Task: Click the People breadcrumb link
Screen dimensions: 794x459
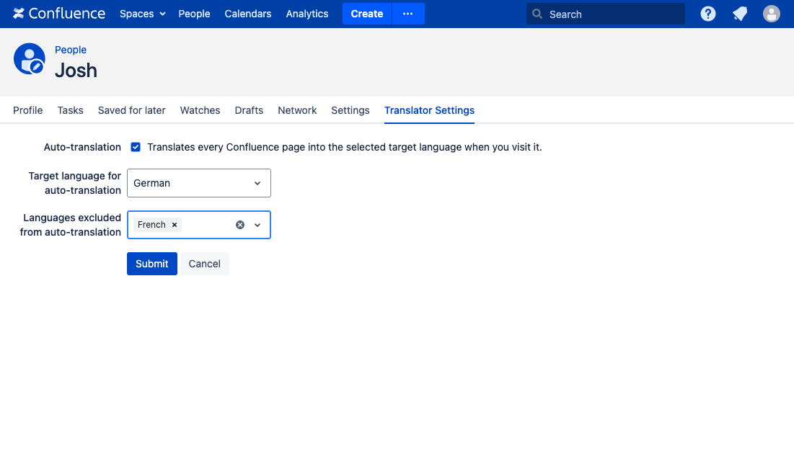Action: [71, 50]
